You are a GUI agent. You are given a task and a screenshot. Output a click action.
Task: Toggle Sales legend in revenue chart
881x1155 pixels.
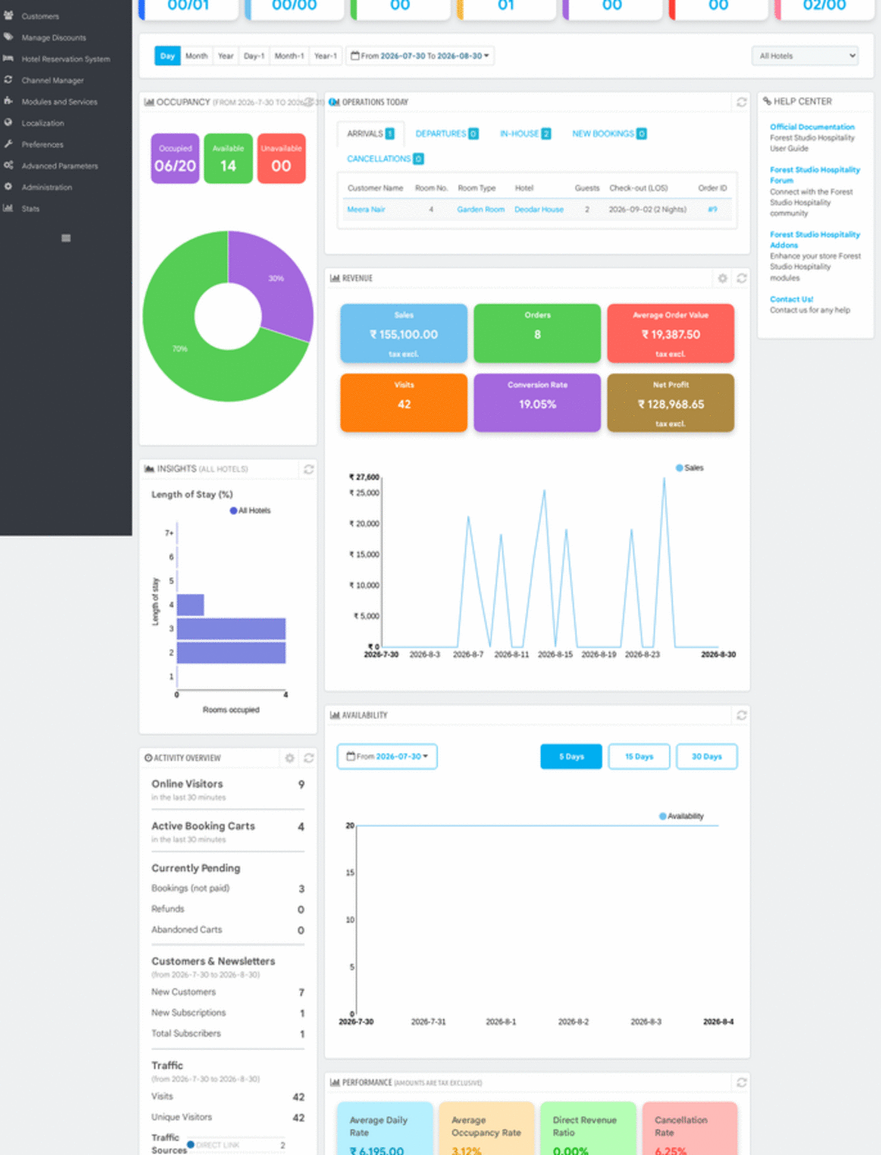pyautogui.click(x=689, y=467)
